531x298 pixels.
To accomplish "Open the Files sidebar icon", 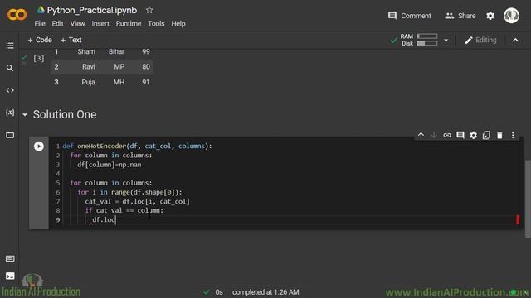I will [x=10, y=135].
